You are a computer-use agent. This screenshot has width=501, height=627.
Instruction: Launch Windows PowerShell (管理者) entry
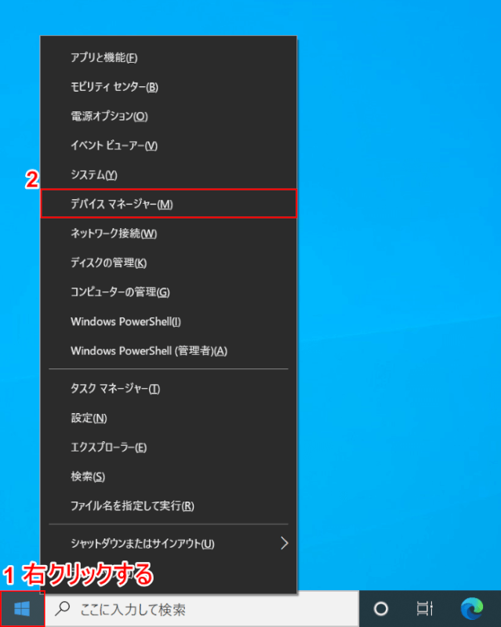point(148,350)
